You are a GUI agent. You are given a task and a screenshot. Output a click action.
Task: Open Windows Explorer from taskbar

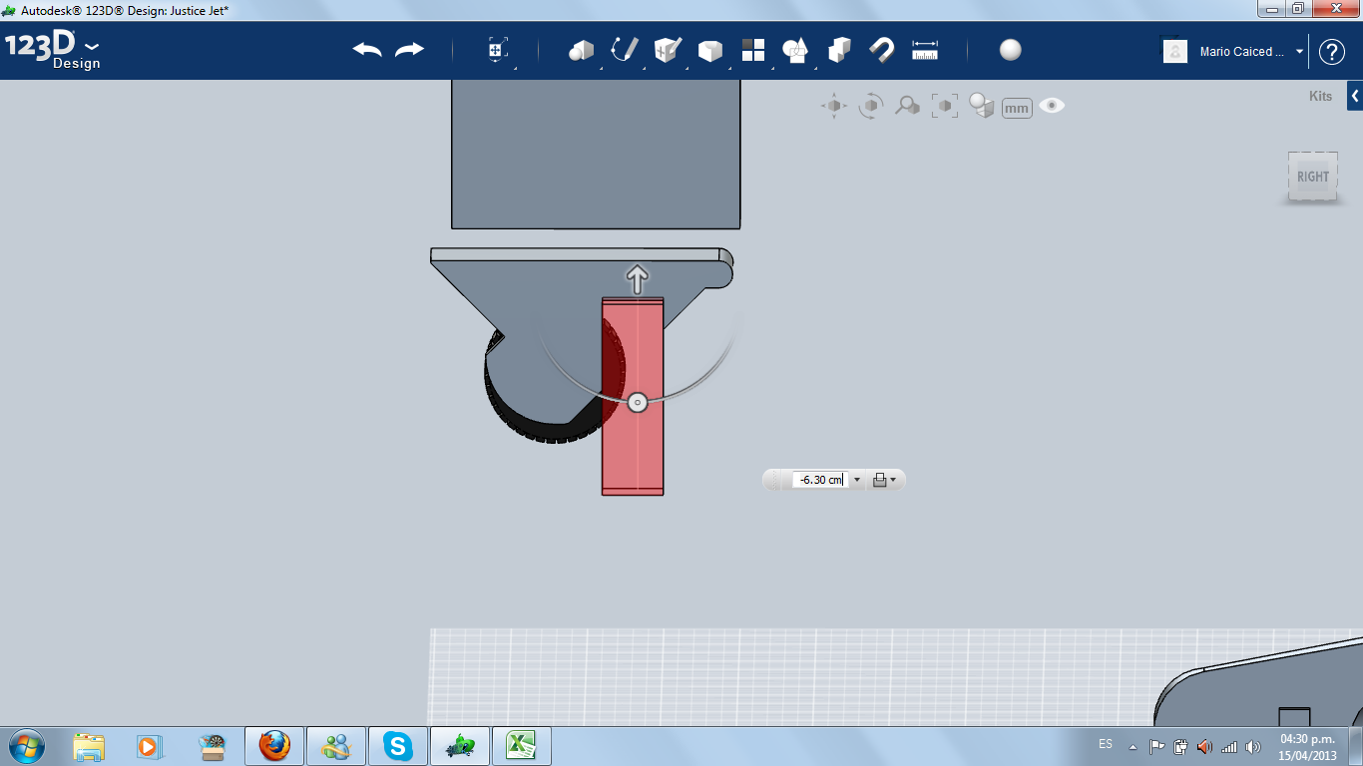pyautogui.click(x=89, y=746)
